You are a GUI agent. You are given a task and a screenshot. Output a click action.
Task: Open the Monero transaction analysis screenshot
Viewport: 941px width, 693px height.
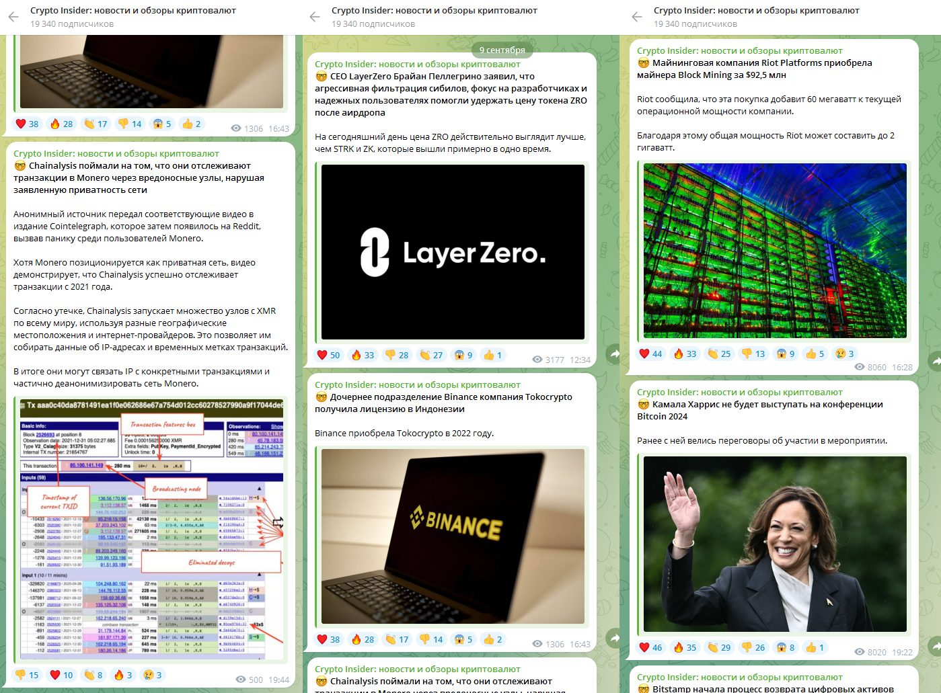tap(152, 529)
